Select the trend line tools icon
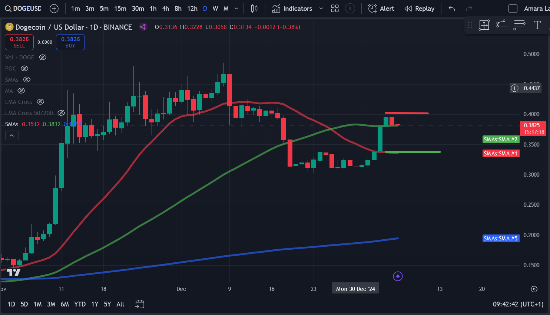 [x=502, y=25]
